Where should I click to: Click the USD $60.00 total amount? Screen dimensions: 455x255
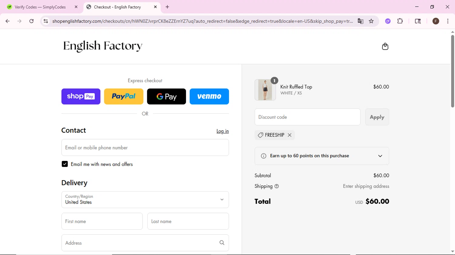372,201
